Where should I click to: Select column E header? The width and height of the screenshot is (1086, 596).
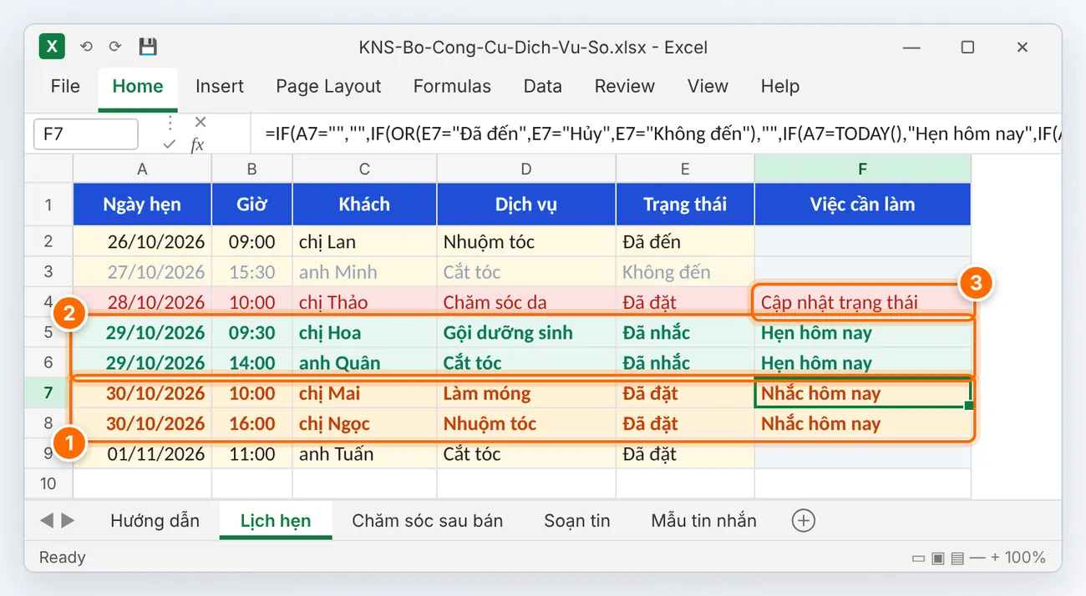685,169
